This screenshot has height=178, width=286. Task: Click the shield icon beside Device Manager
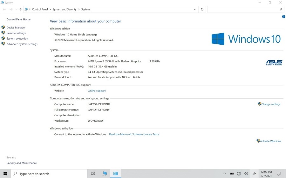coord(3,27)
